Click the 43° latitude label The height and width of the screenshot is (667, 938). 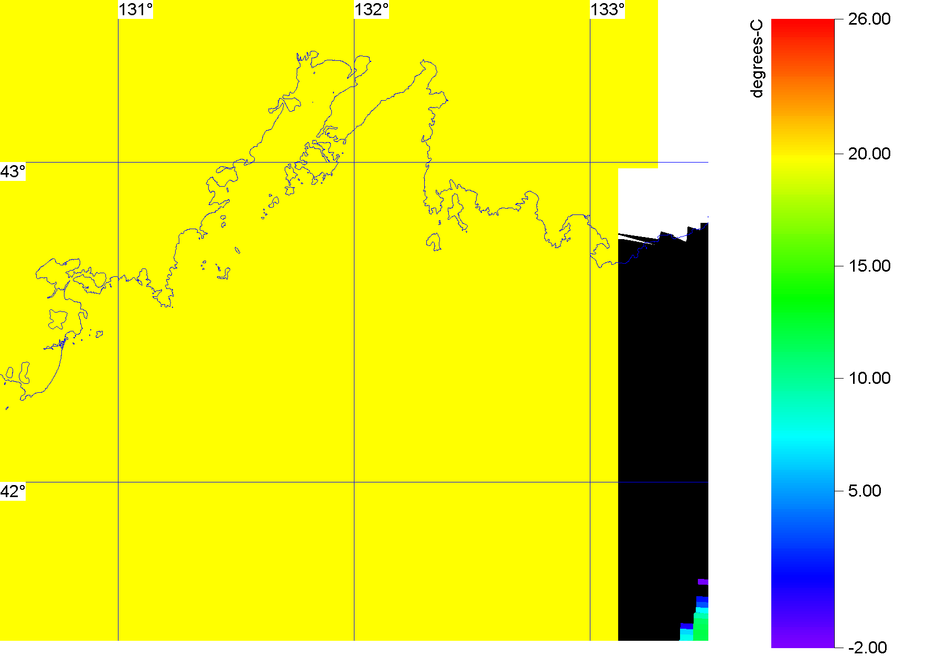(13, 171)
